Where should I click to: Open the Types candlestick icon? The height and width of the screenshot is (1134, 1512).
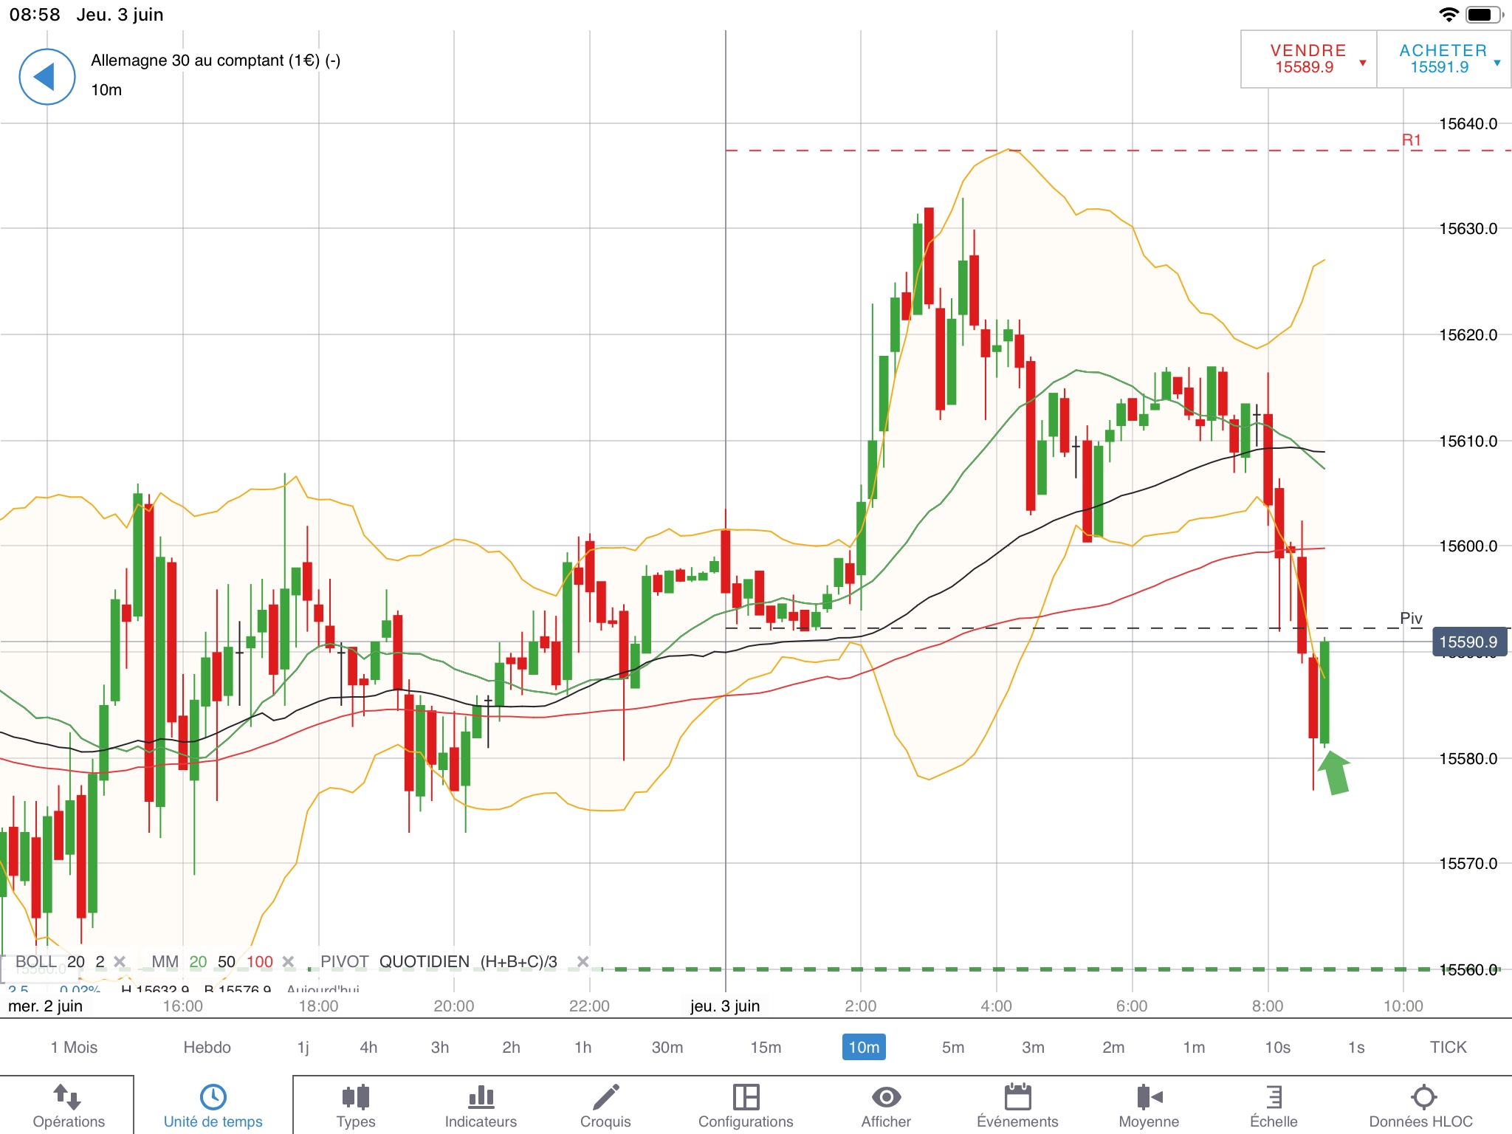[355, 1098]
